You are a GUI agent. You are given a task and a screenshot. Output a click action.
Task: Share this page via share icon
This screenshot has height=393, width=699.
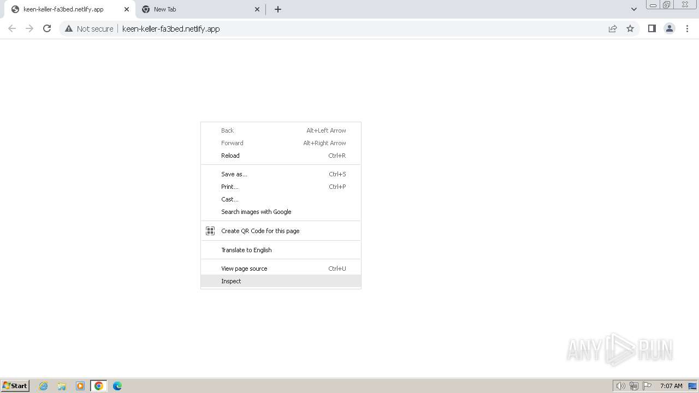tap(613, 28)
